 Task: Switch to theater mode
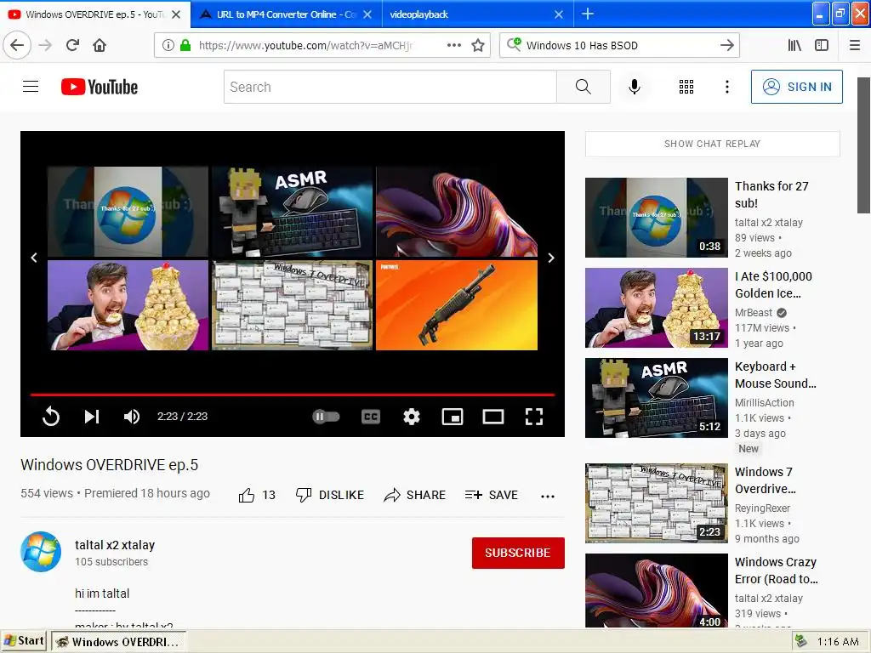click(493, 416)
